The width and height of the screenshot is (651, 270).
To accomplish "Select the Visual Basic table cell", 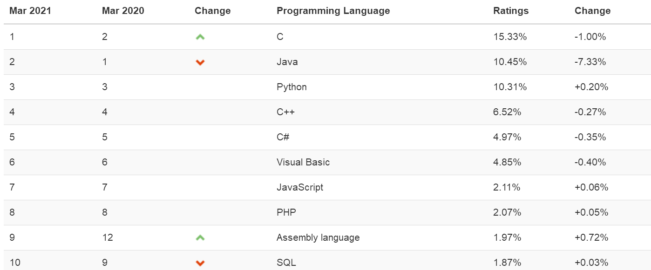I will click(x=303, y=162).
